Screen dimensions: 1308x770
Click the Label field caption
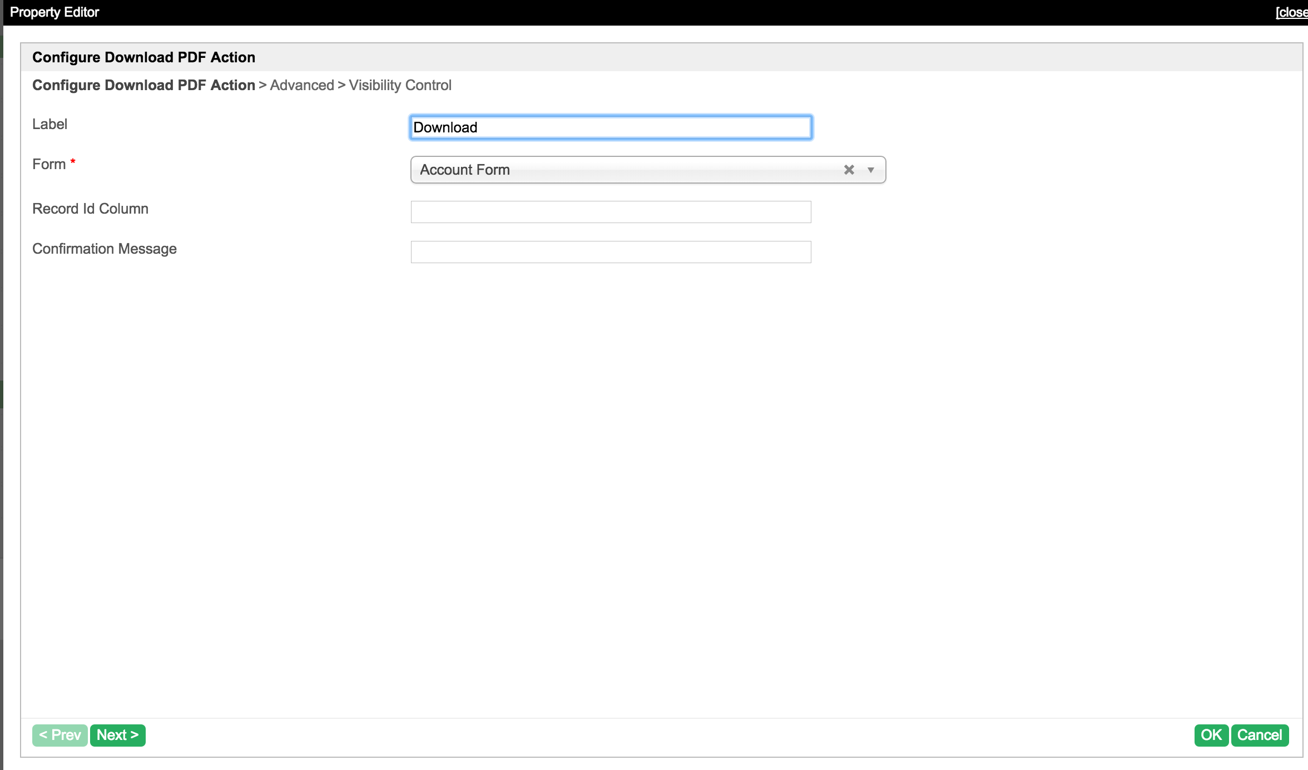click(x=49, y=124)
